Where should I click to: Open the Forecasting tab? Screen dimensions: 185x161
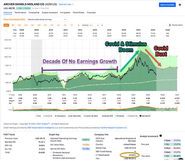pyautogui.click(x=34, y=13)
